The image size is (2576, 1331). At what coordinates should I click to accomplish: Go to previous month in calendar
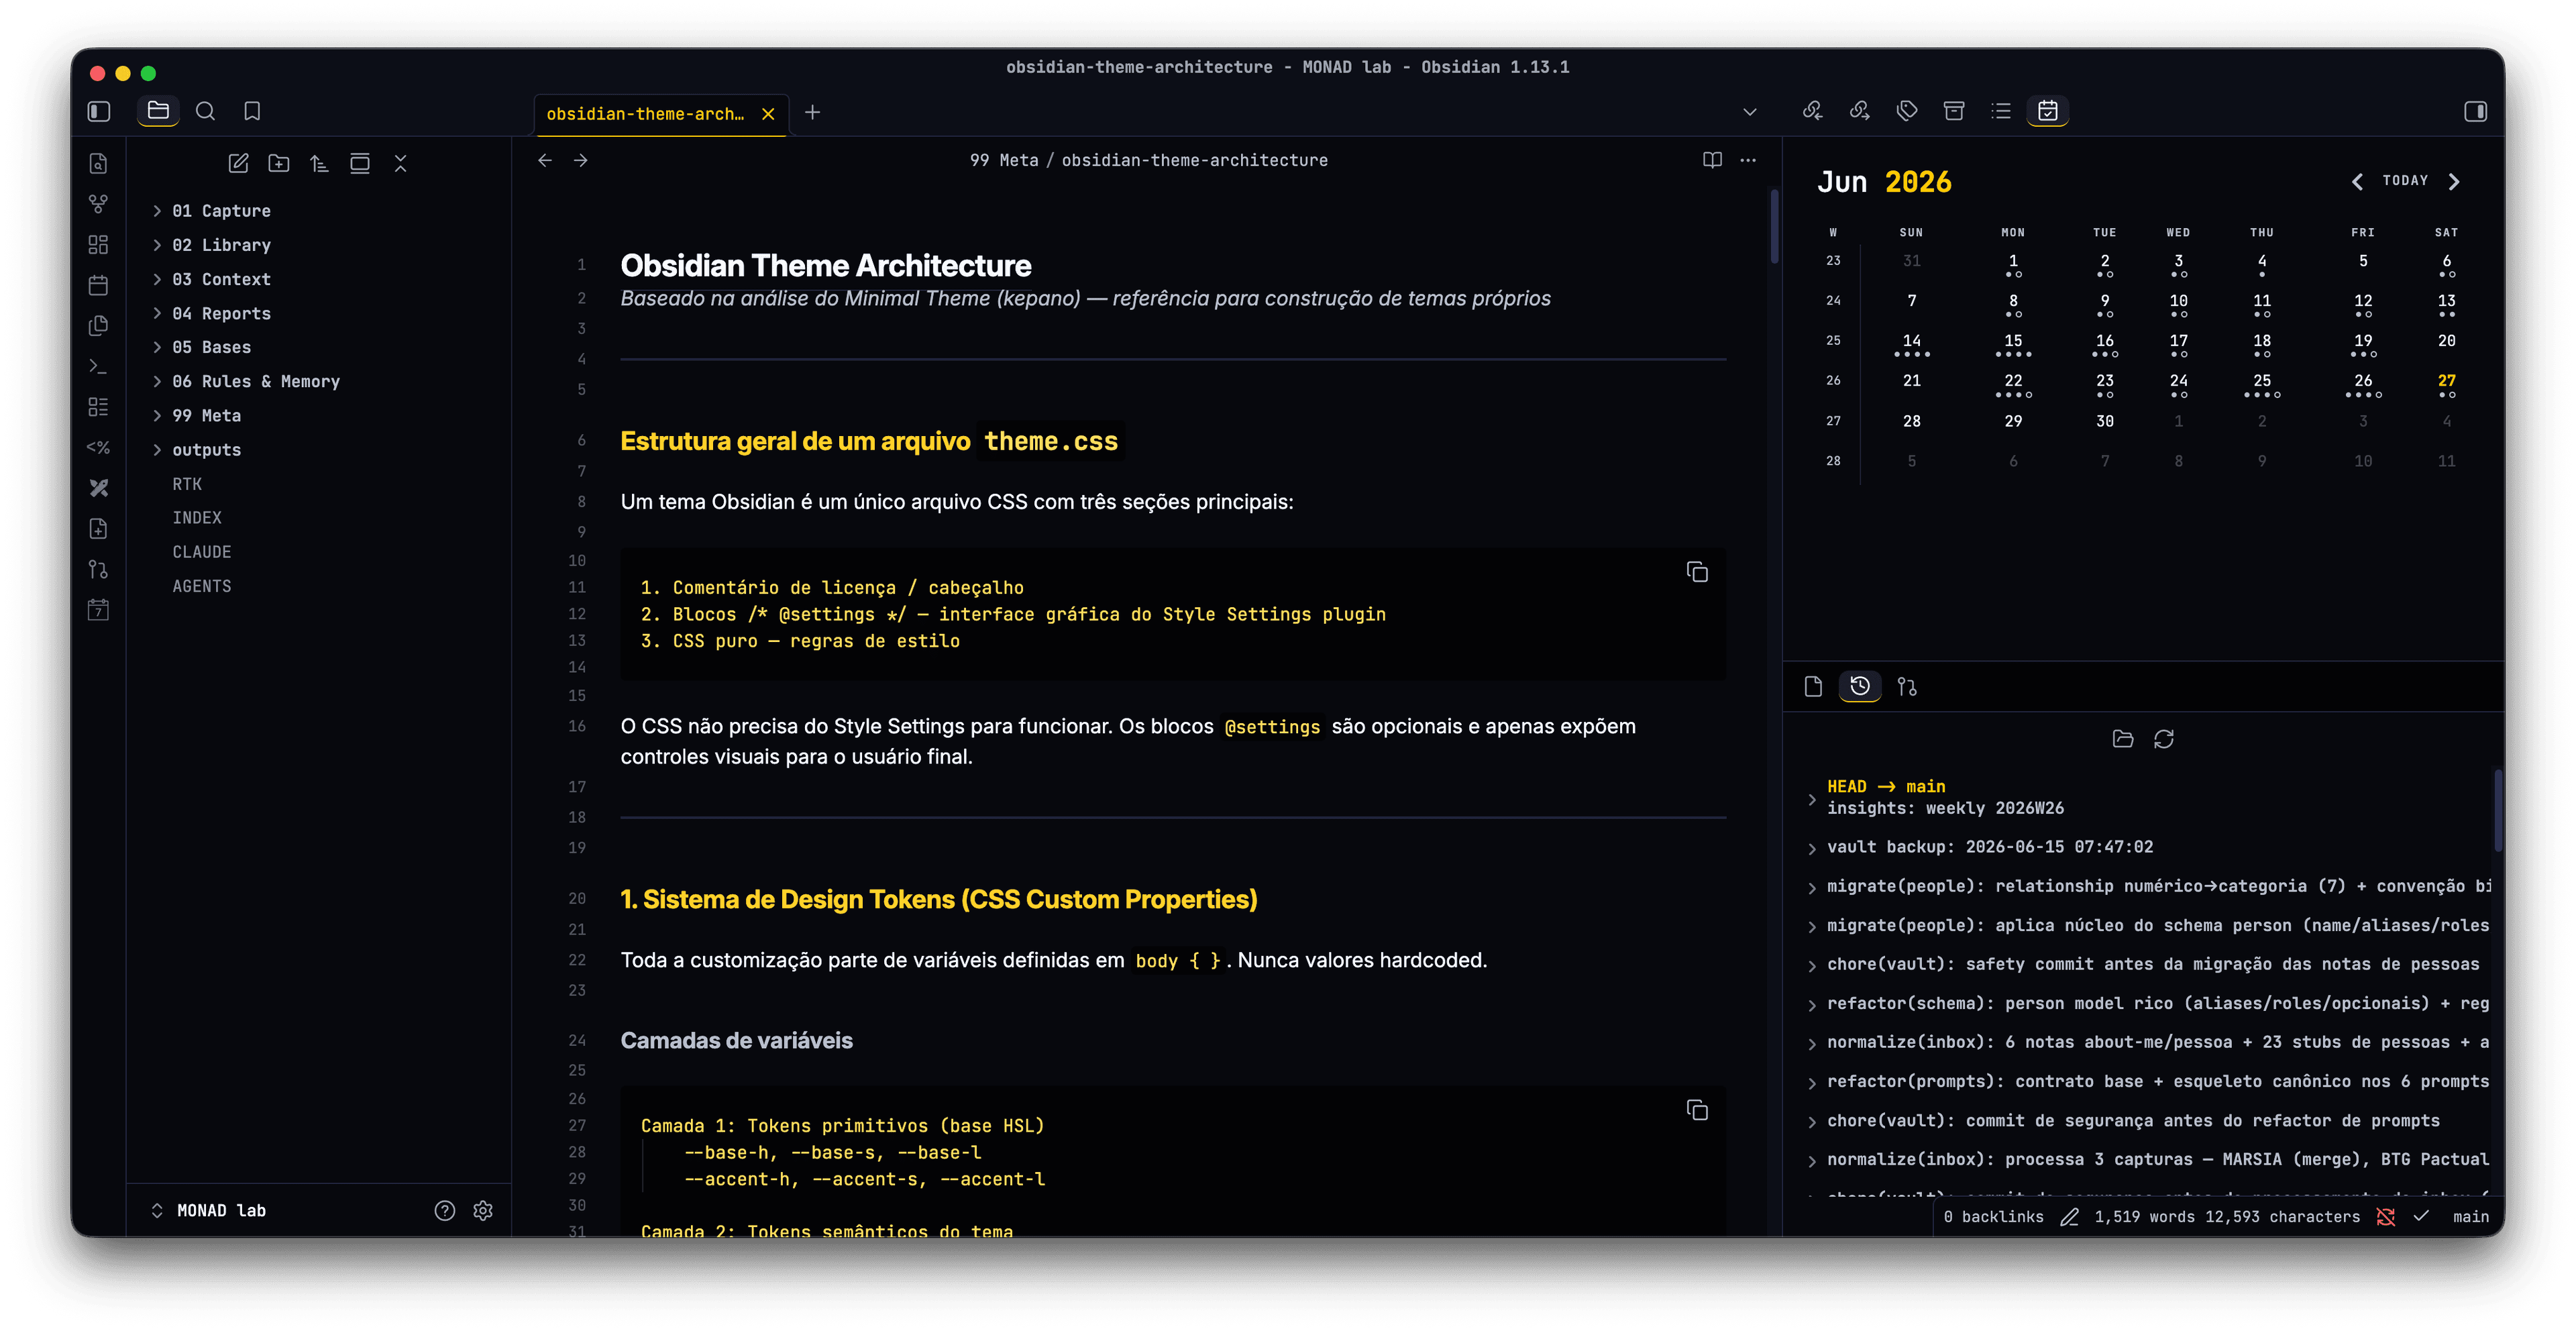(x=2357, y=181)
